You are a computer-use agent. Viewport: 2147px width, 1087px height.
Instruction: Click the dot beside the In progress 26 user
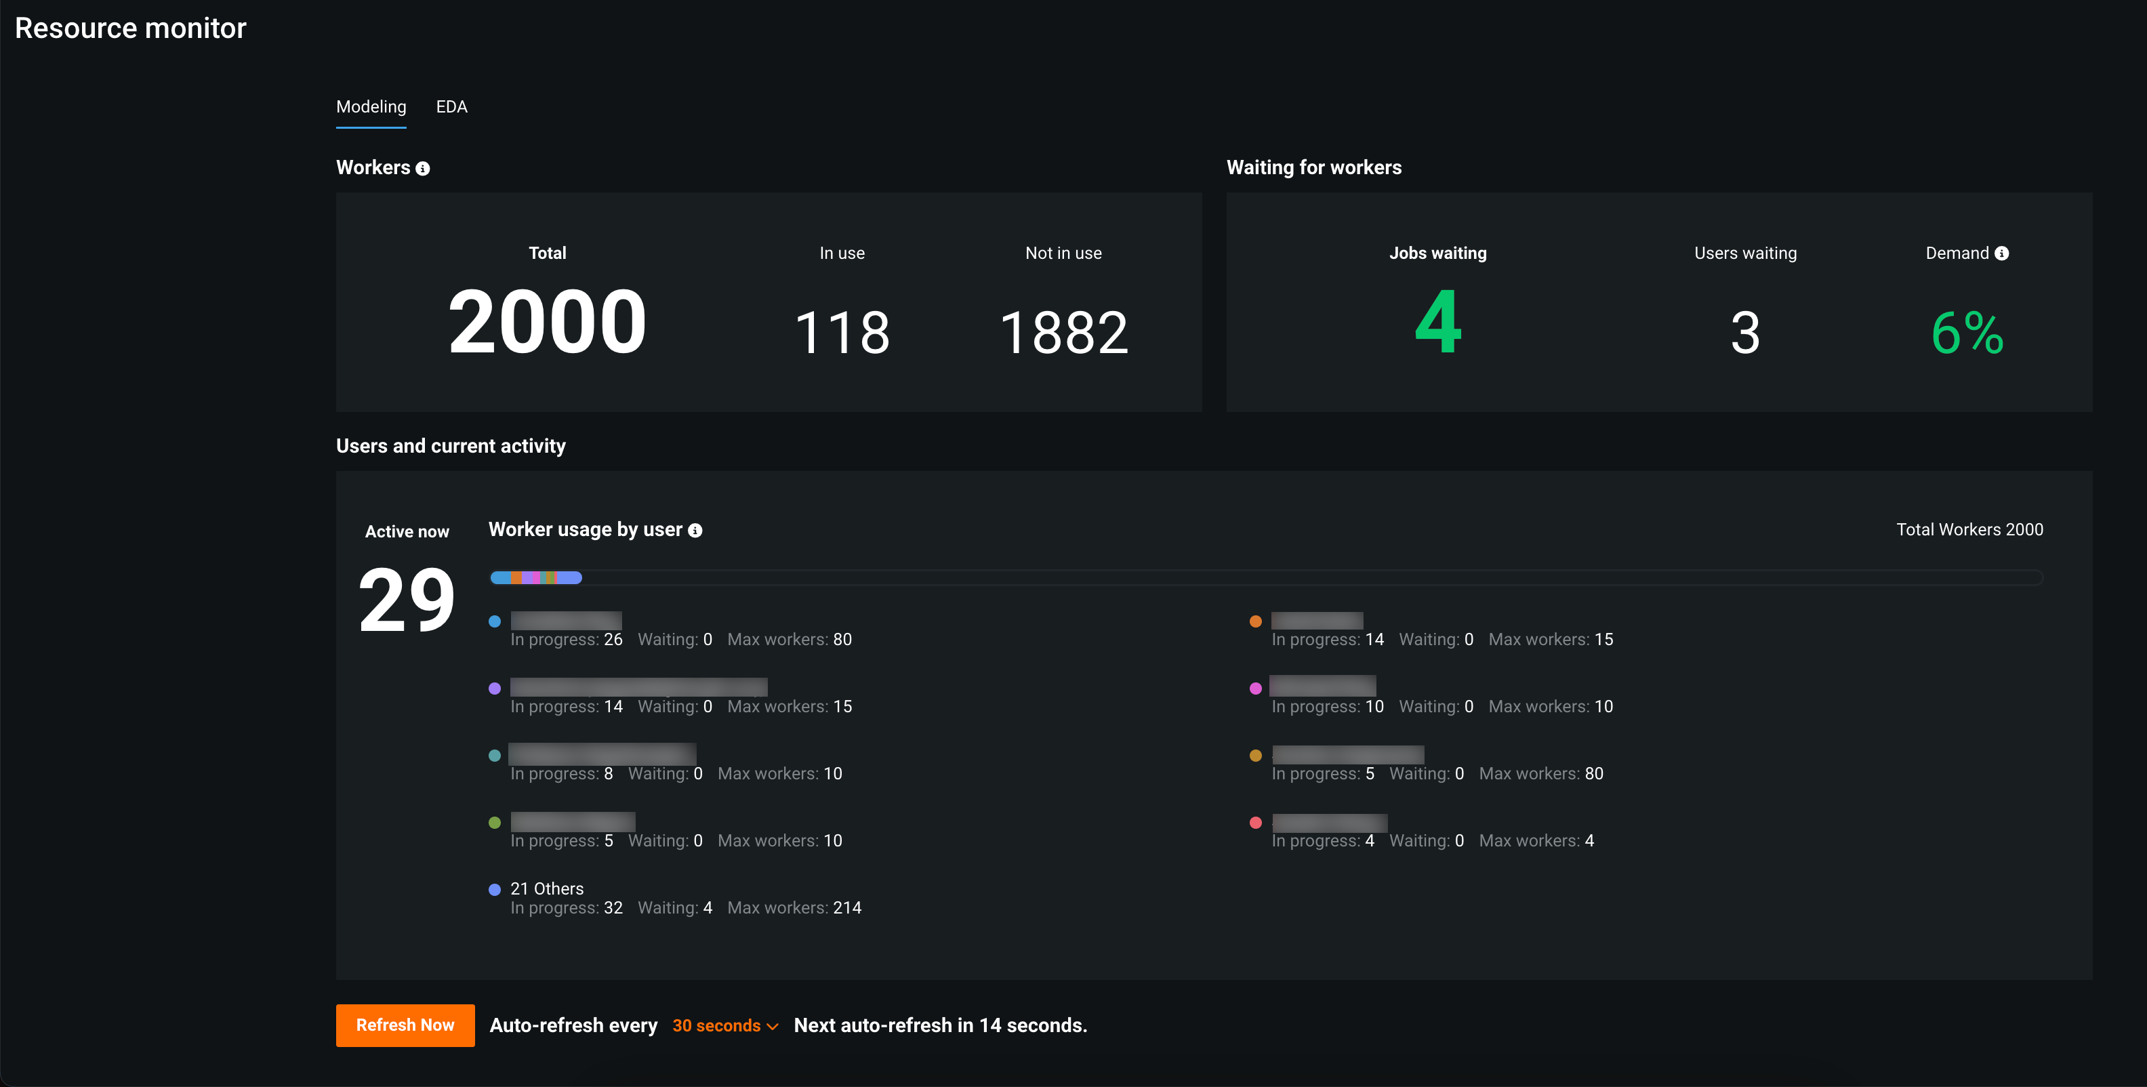(x=494, y=621)
